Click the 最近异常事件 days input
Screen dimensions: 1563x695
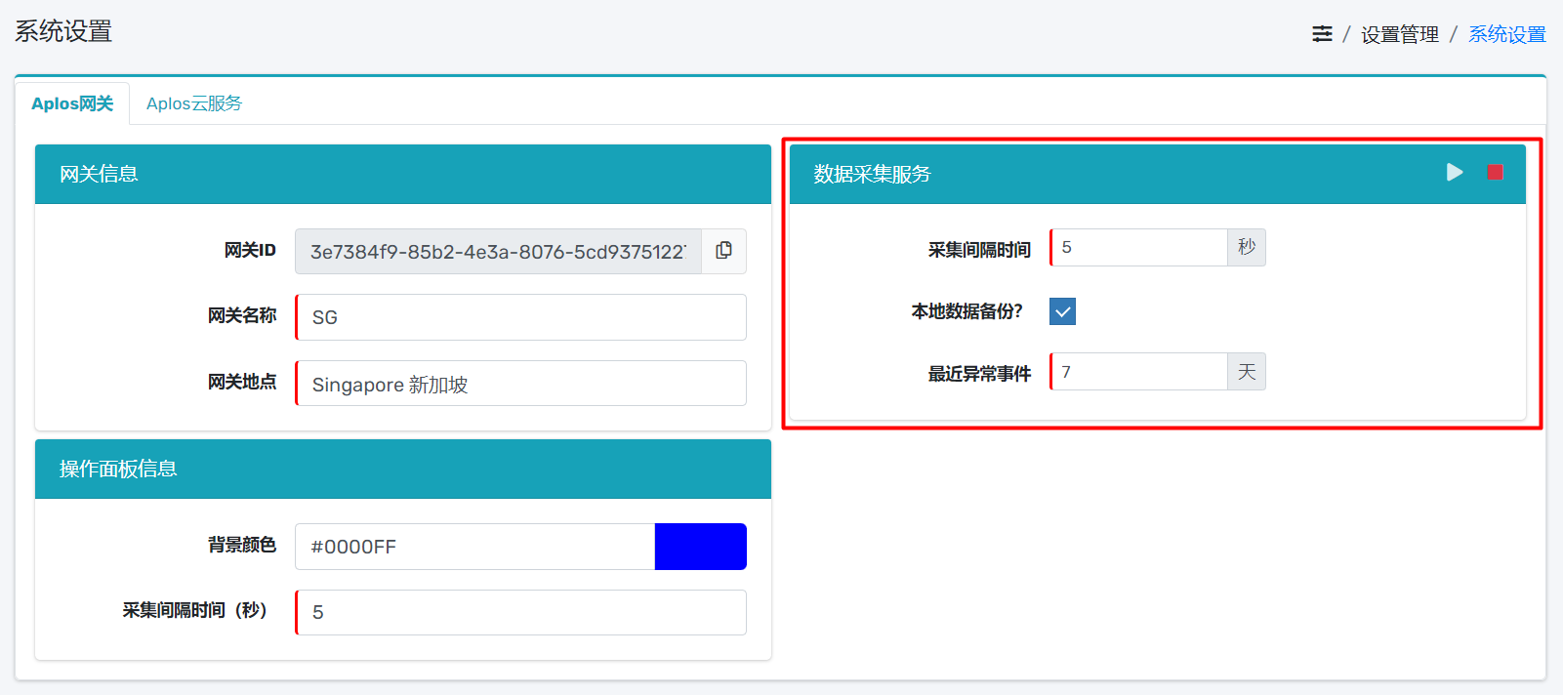point(1138,372)
